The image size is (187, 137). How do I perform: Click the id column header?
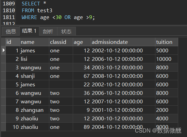click(x=13, y=42)
